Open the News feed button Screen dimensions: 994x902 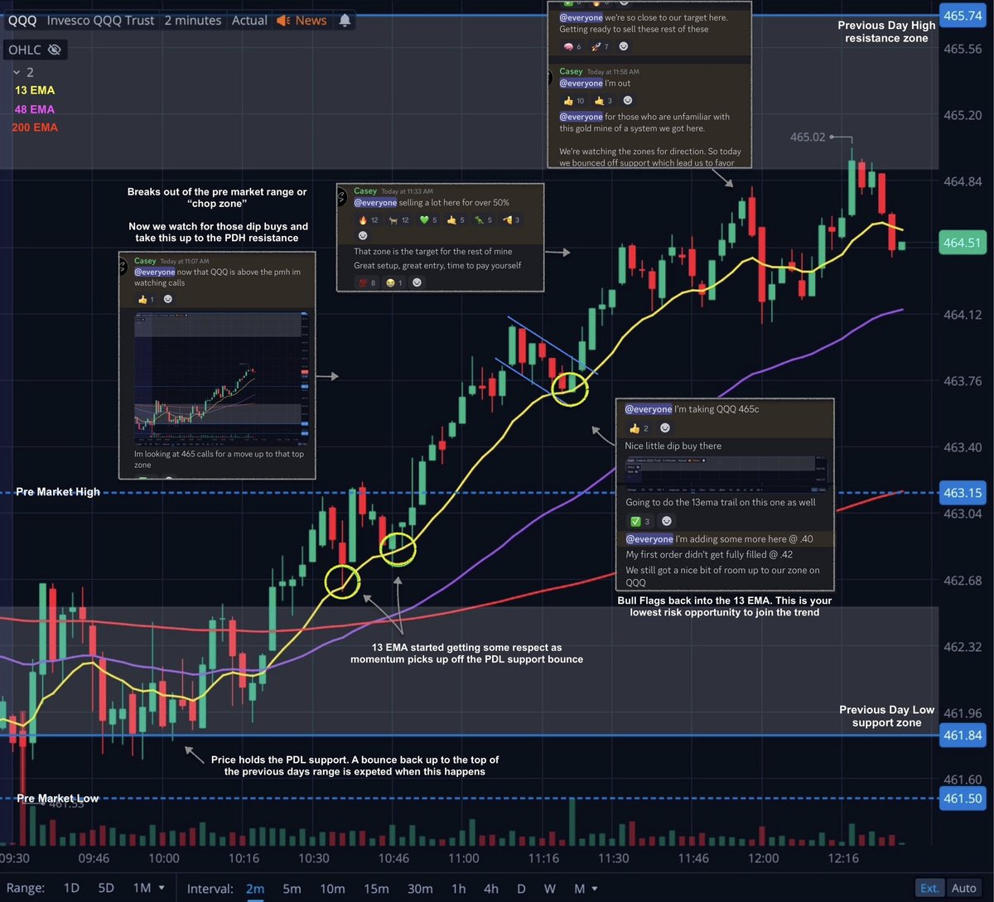point(302,20)
